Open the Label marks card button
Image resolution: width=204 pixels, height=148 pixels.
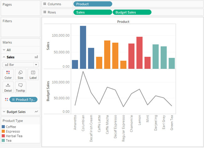(33, 74)
